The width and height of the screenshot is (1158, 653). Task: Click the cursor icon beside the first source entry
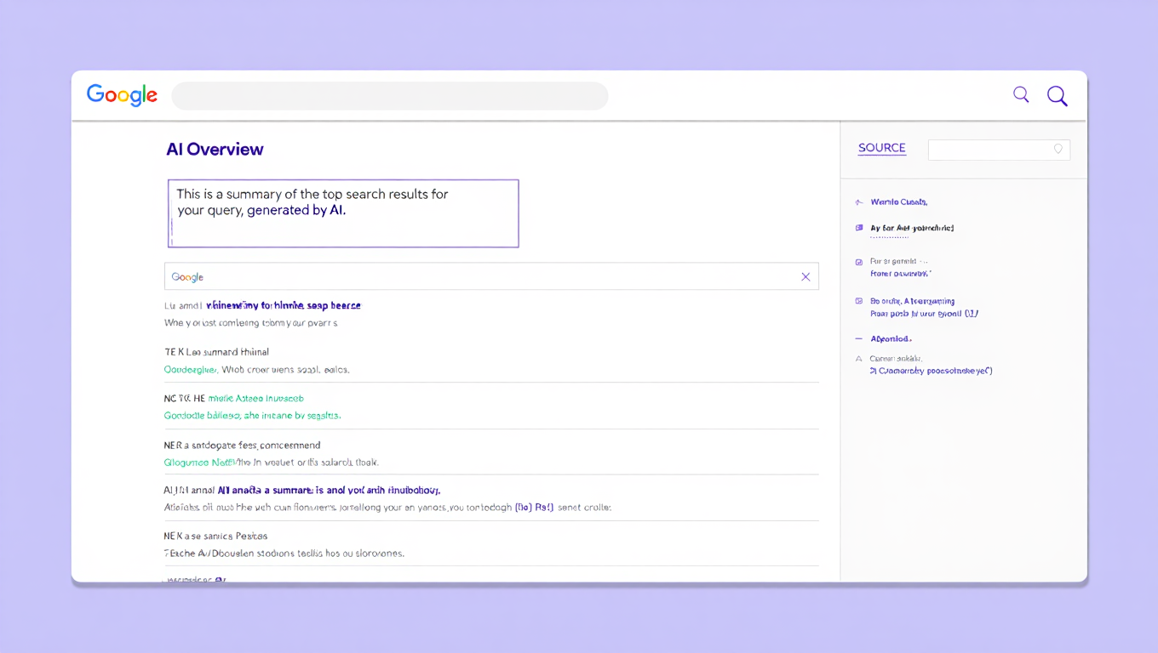[859, 202]
